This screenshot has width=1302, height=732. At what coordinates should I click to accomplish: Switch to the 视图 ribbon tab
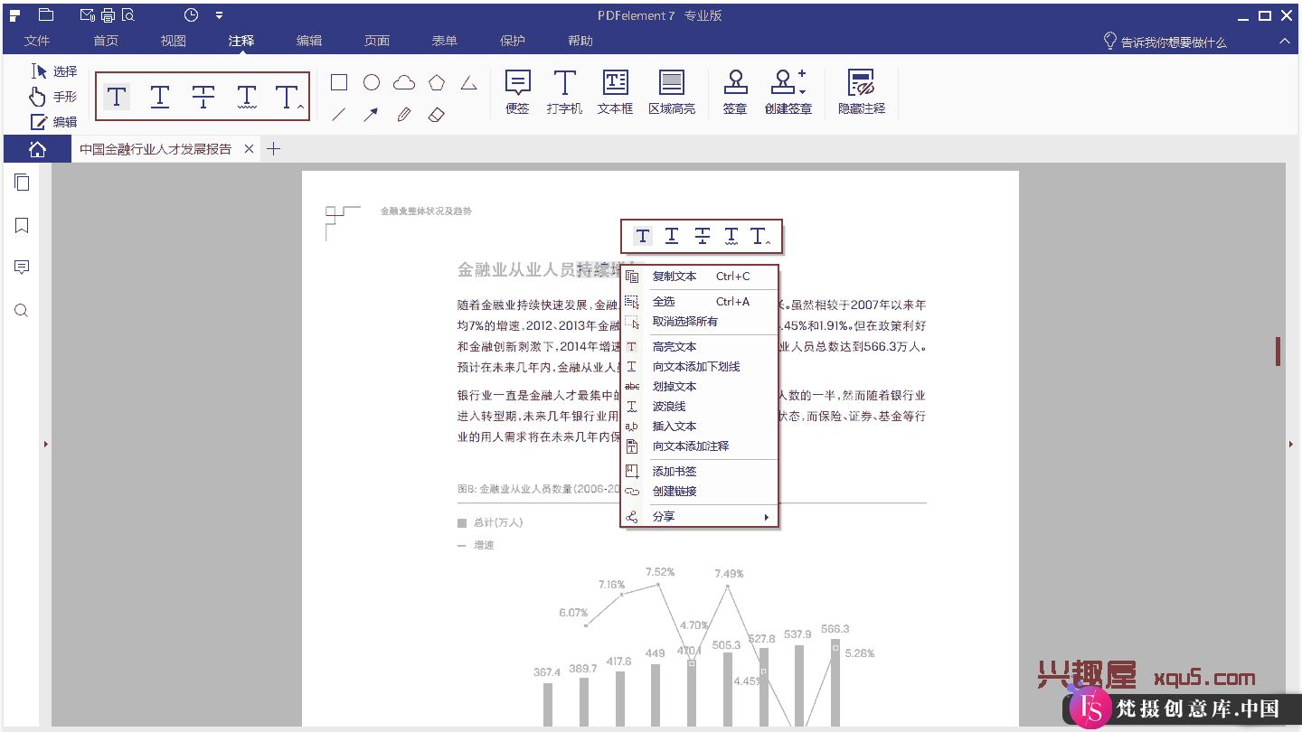tap(174, 42)
